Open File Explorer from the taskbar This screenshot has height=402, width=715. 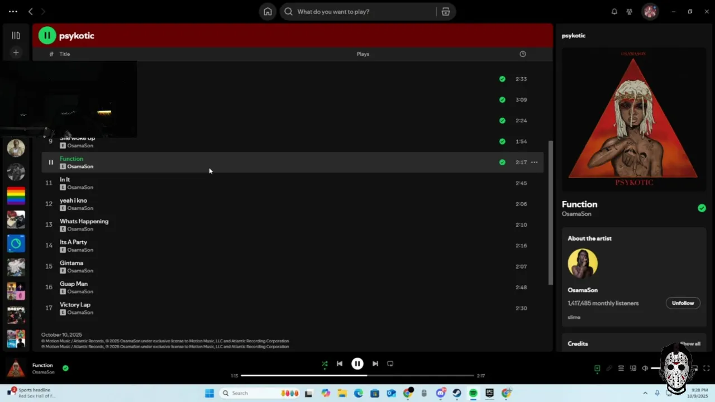[x=342, y=393]
